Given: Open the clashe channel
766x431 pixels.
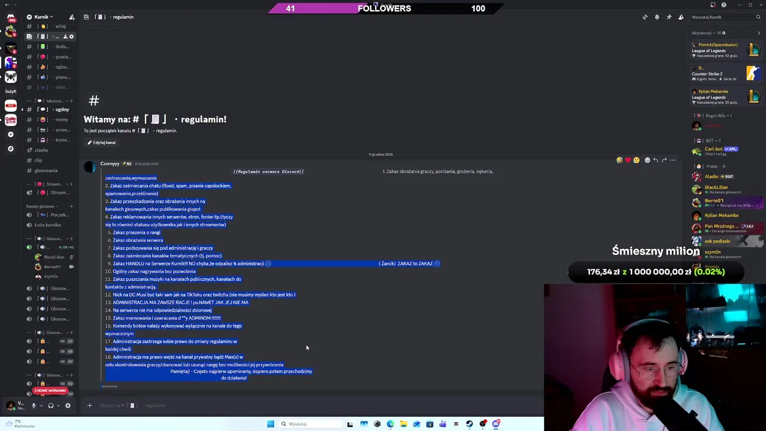Looking at the screenshot, I should point(50,150).
